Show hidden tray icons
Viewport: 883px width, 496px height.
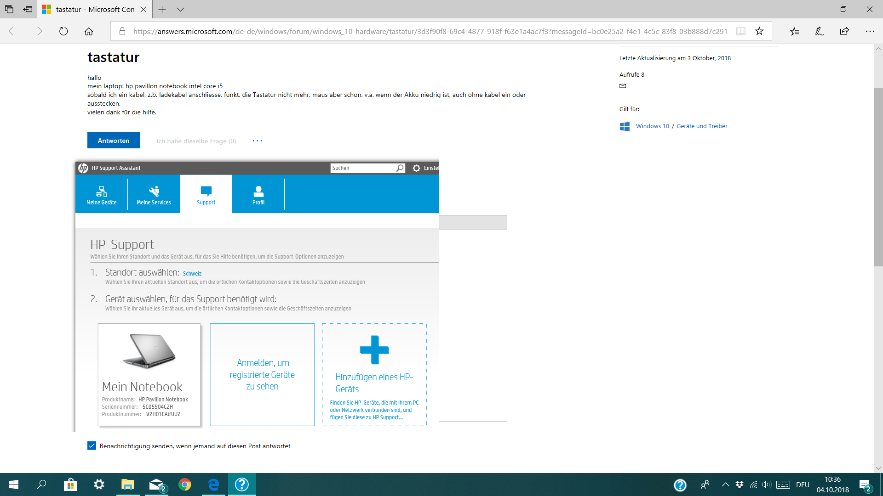click(725, 485)
